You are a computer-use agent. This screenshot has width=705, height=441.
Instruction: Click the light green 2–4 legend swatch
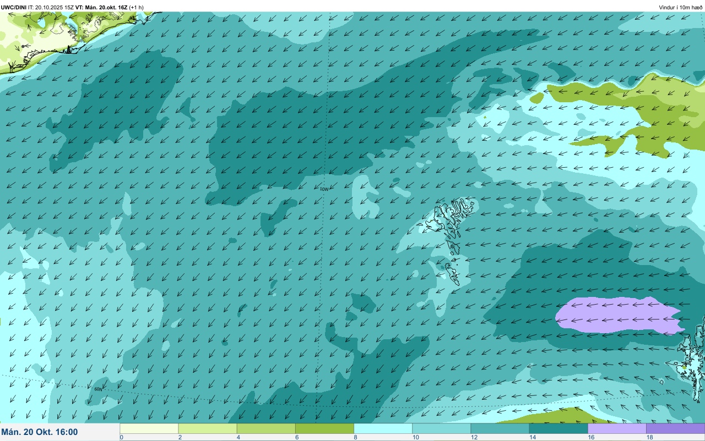click(x=208, y=428)
